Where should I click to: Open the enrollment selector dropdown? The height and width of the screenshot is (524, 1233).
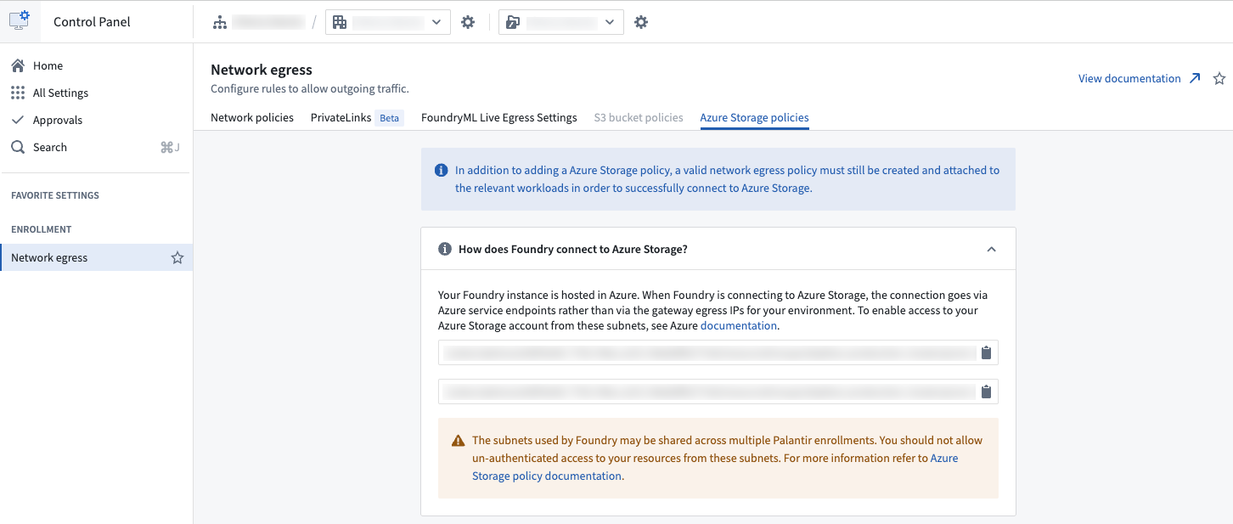coord(388,22)
